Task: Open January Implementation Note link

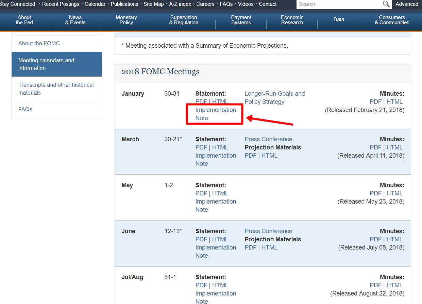Action: [x=216, y=114]
